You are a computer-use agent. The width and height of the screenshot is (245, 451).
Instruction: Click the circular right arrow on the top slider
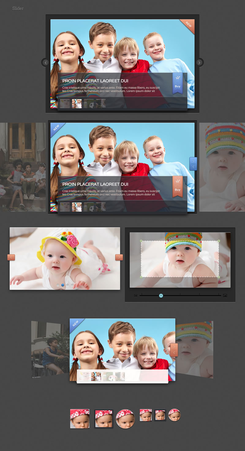(x=199, y=63)
